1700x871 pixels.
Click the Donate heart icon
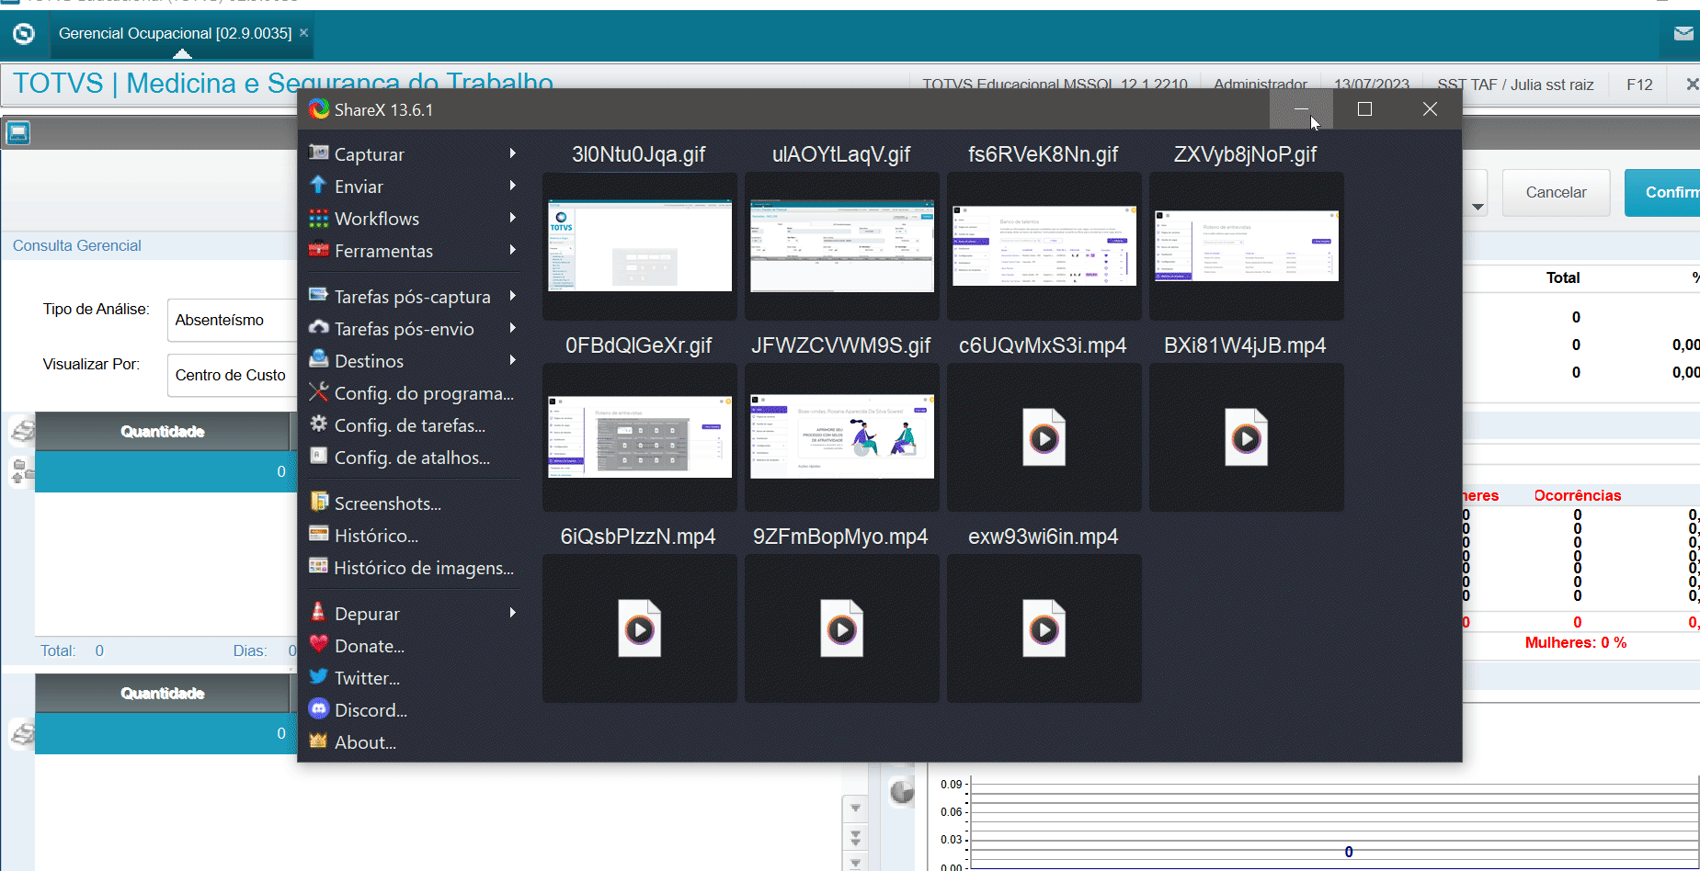pos(319,644)
